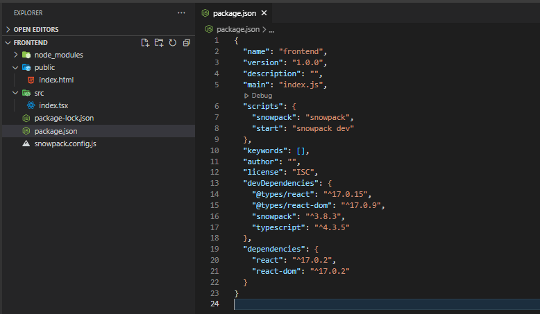Viewport: 540px width, 314px height.
Task: Click the React icon beside index.tsx
Action: (31, 105)
